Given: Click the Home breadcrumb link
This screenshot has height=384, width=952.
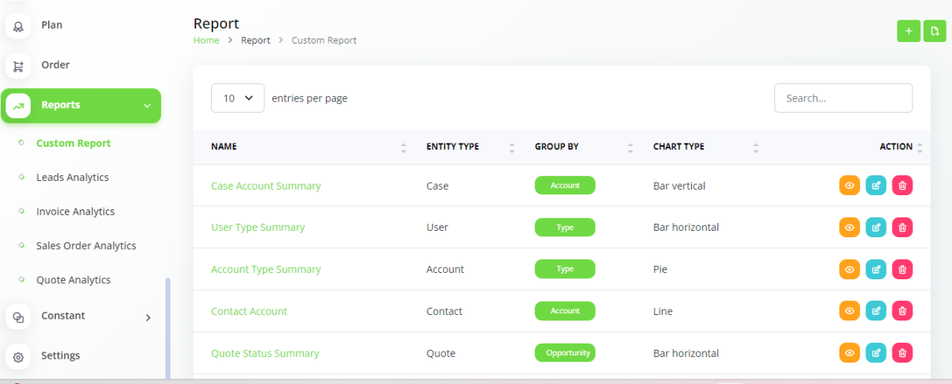Looking at the screenshot, I should pos(206,40).
